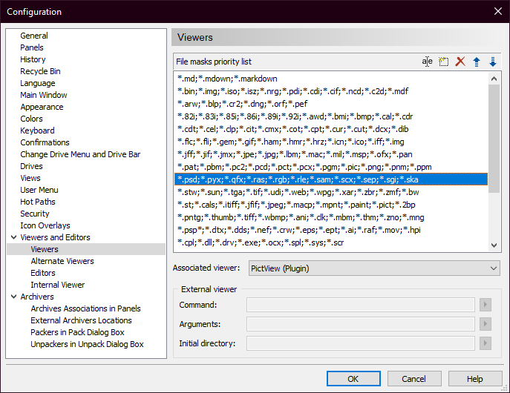Click the Cancel button
The image size is (510, 393).
(414, 379)
